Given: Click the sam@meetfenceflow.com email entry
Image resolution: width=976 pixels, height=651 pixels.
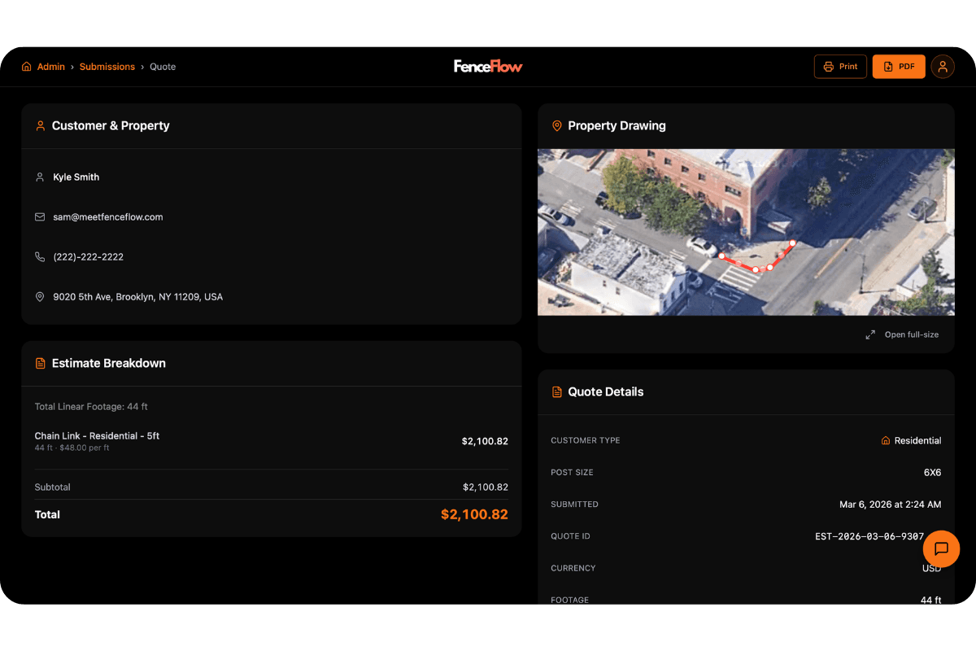Looking at the screenshot, I should click(x=107, y=216).
